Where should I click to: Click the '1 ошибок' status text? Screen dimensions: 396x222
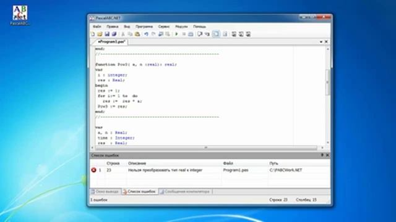click(x=99, y=200)
